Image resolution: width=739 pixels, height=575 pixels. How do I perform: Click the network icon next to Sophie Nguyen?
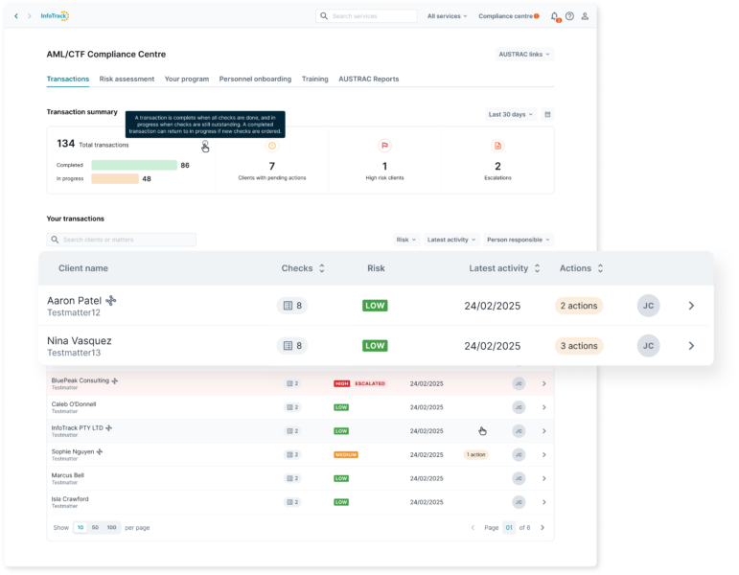100,451
